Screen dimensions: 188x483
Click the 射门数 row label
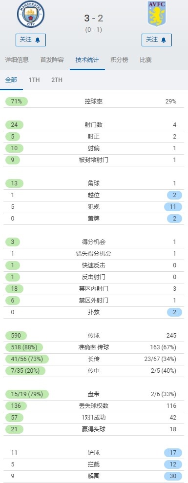click(94, 125)
